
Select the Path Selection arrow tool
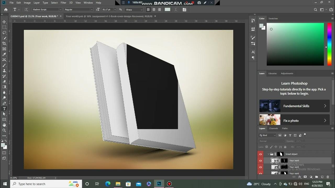[x=4, y=114]
